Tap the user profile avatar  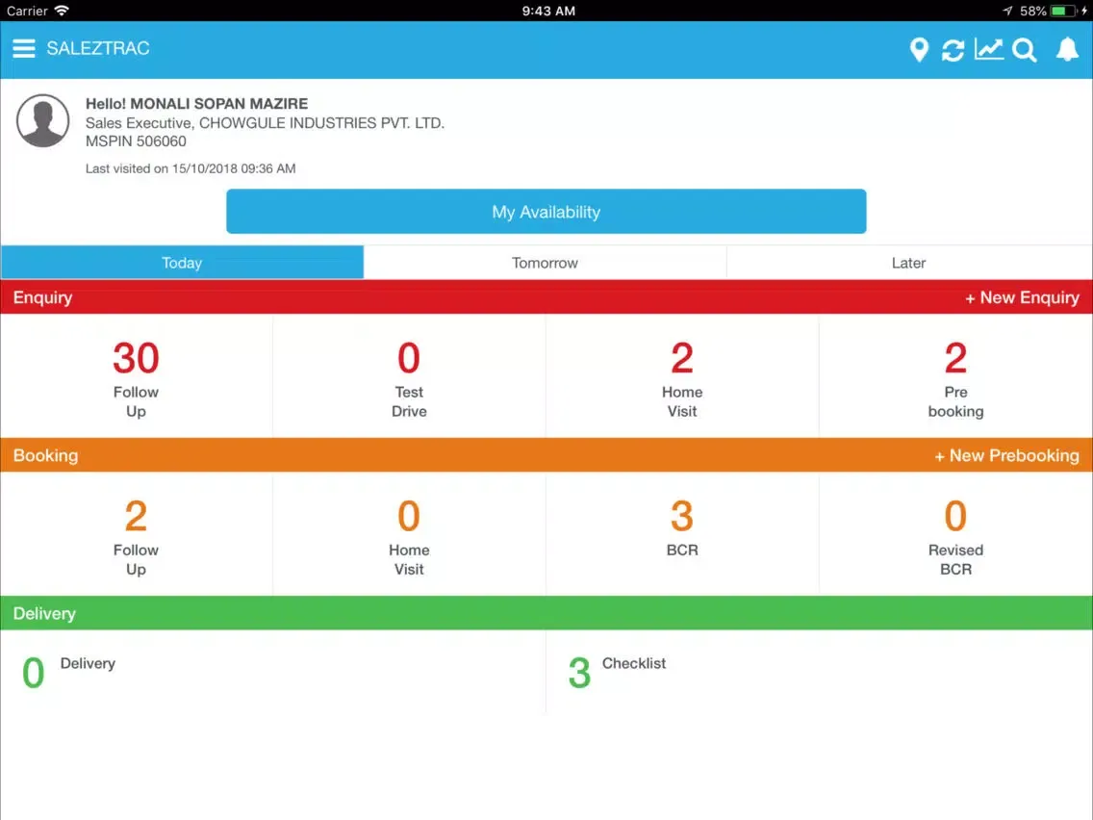[42, 120]
